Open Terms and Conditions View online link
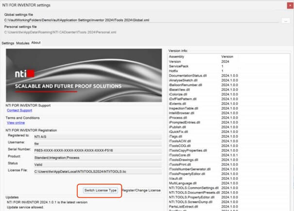Image resolution: width=294 pixels, height=211 pixels. coord(16,123)
